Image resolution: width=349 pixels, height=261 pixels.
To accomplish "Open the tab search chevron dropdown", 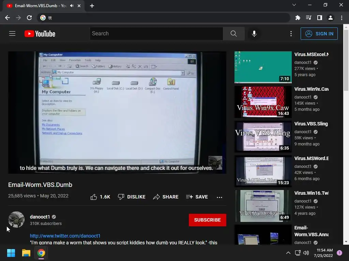I will 294,5.
